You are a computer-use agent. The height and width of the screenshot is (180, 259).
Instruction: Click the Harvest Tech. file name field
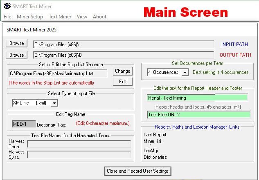tap(79, 144)
